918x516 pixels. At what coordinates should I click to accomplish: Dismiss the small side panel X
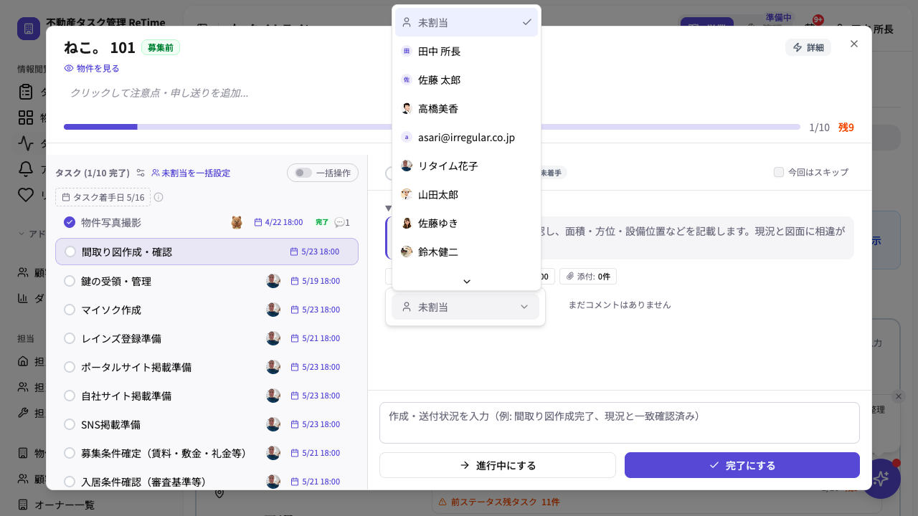(899, 396)
